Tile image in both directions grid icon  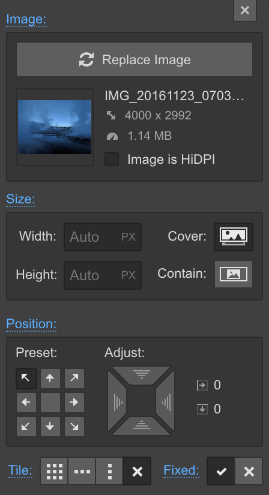[x=55, y=472]
